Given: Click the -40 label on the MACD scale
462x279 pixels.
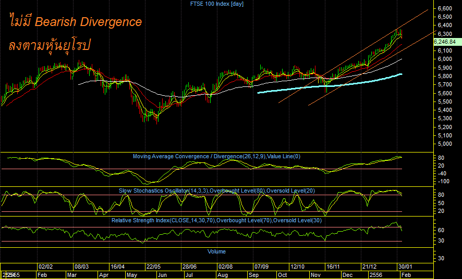Looking at the screenshot, I should (x=441, y=173).
